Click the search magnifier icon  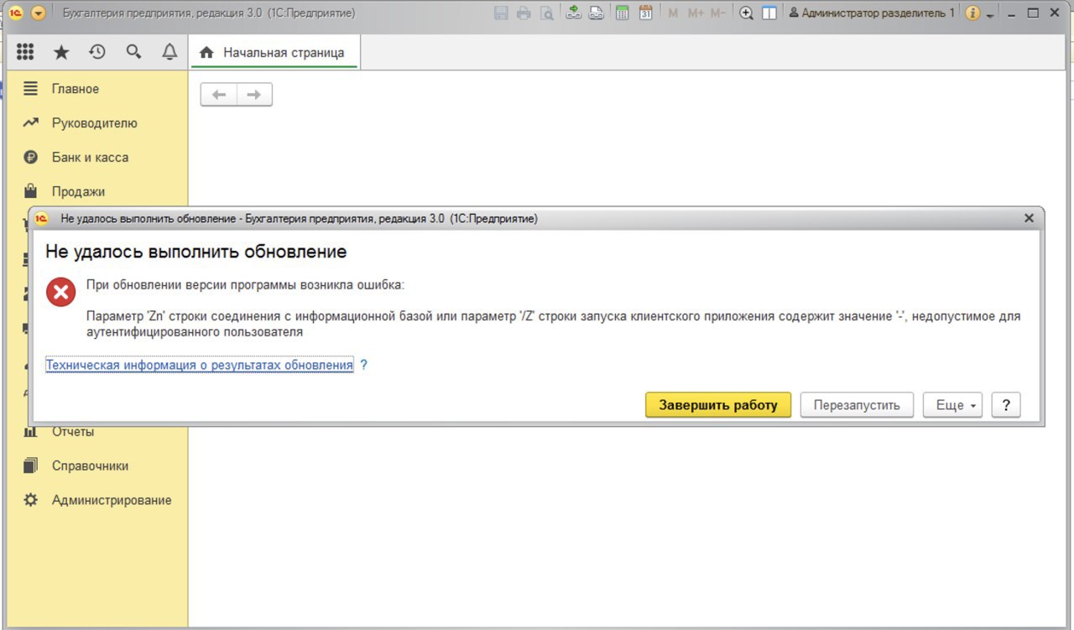tap(133, 52)
